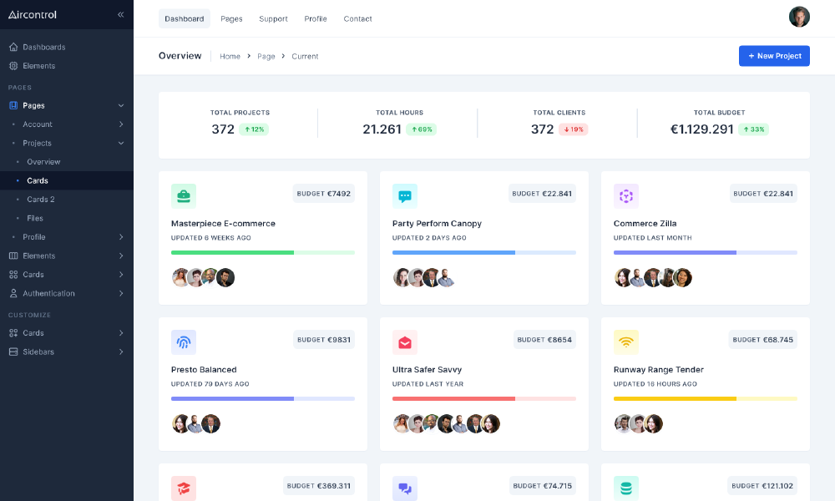Click first team avatar on Commerce Zilla card
Image resolution: width=835 pixels, height=501 pixels.
623,278
